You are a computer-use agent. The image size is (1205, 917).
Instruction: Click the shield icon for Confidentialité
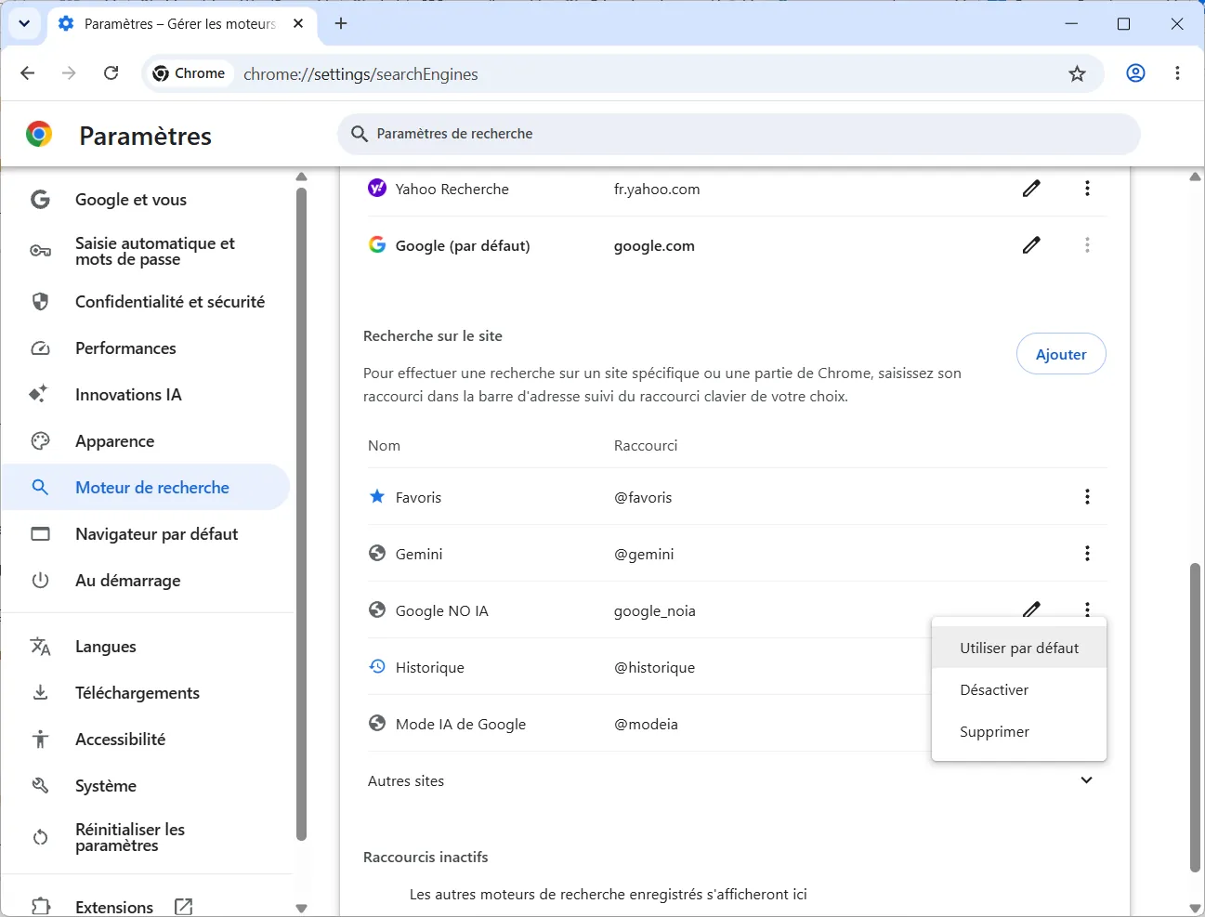point(40,302)
